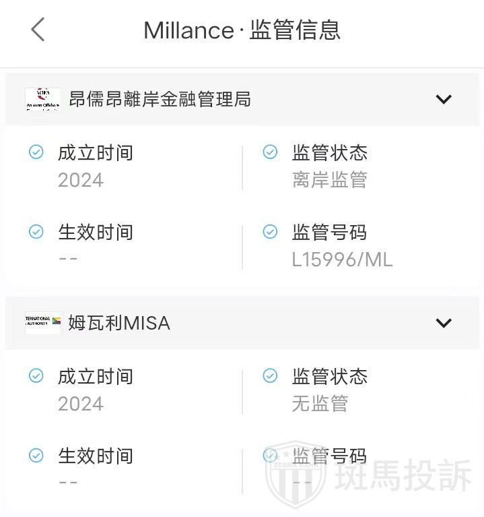Click check icon beside L15996/ML 监管号码

pyautogui.click(x=270, y=232)
